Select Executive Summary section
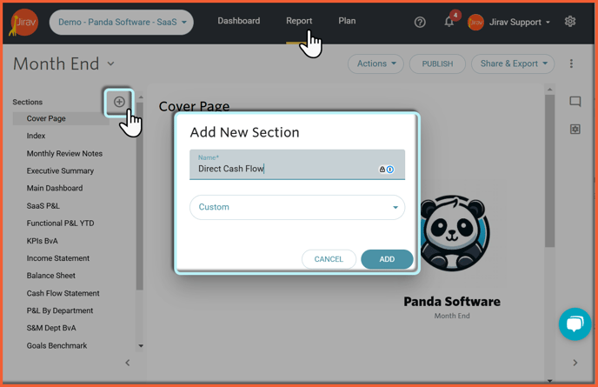The image size is (598, 387). coord(60,171)
